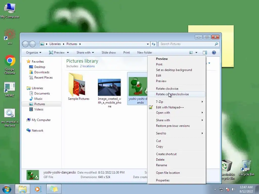Launch Google Chrome from the desktop

[x=10, y=64]
